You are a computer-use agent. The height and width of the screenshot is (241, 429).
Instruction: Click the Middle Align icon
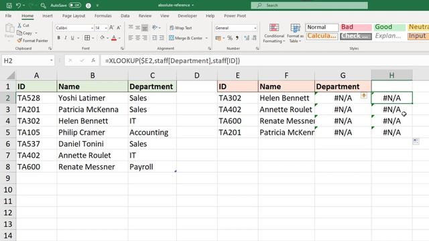pyautogui.click(x=137, y=27)
